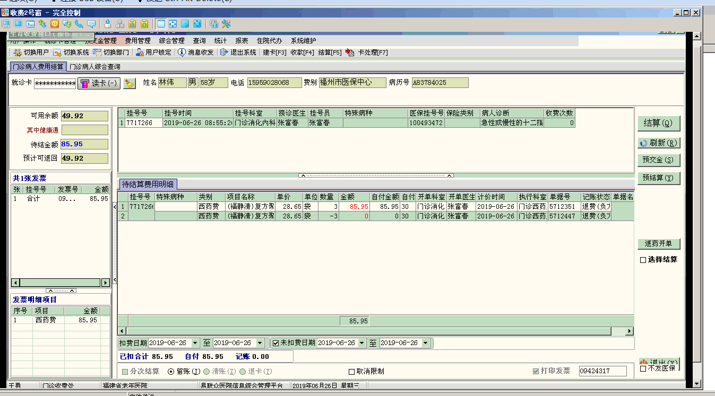Open the 费用管理 menu

[x=137, y=41]
